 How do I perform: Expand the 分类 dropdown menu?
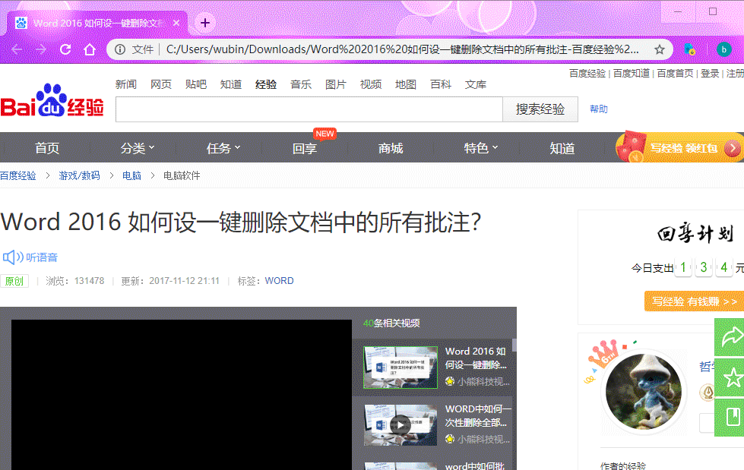tap(137, 148)
